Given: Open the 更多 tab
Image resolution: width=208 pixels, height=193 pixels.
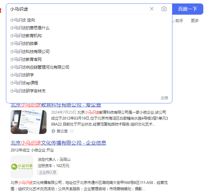Looking at the screenshot, I should (x=195, y=21).
